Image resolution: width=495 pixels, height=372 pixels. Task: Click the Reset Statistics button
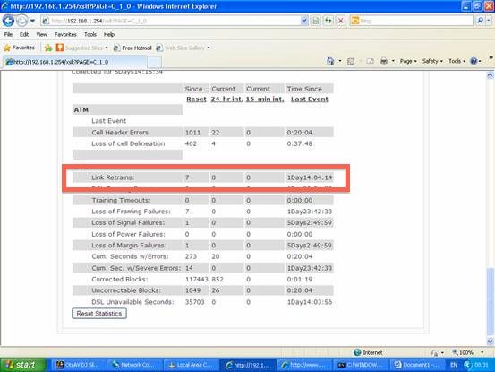pos(99,314)
